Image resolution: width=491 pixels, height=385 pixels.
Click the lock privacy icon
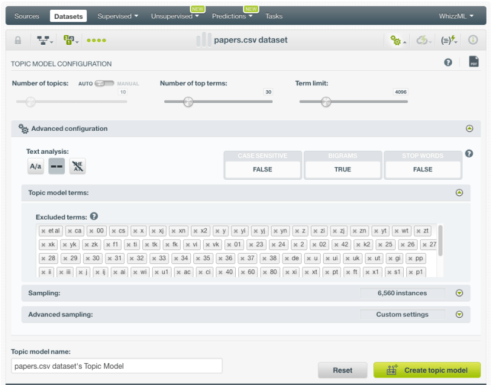(x=18, y=41)
